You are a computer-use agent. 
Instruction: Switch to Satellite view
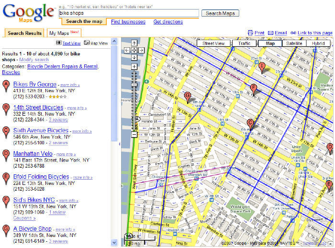click(x=294, y=43)
